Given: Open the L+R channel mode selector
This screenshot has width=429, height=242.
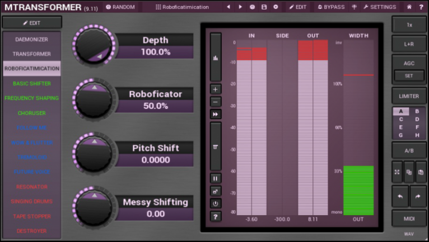Looking at the screenshot, I should point(409,43).
